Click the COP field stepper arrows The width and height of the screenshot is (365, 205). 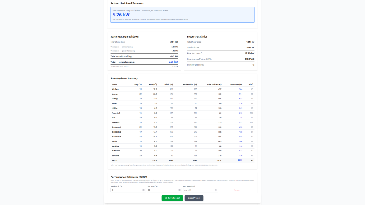click(x=216, y=190)
